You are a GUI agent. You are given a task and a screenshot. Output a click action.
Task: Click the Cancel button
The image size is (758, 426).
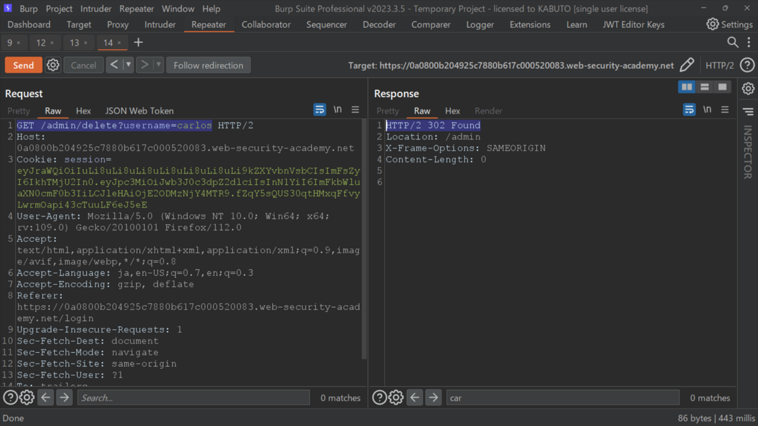pos(83,65)
